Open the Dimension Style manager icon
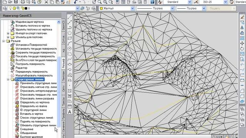 pyautogui.click(x=196, y=2)
